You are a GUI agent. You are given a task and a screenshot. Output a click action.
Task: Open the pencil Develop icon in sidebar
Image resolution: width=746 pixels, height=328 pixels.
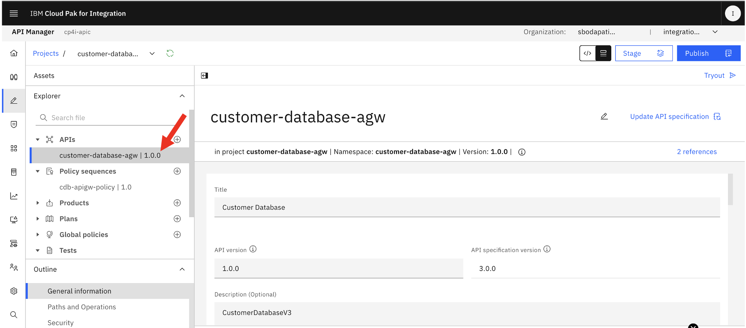point(14,101)
